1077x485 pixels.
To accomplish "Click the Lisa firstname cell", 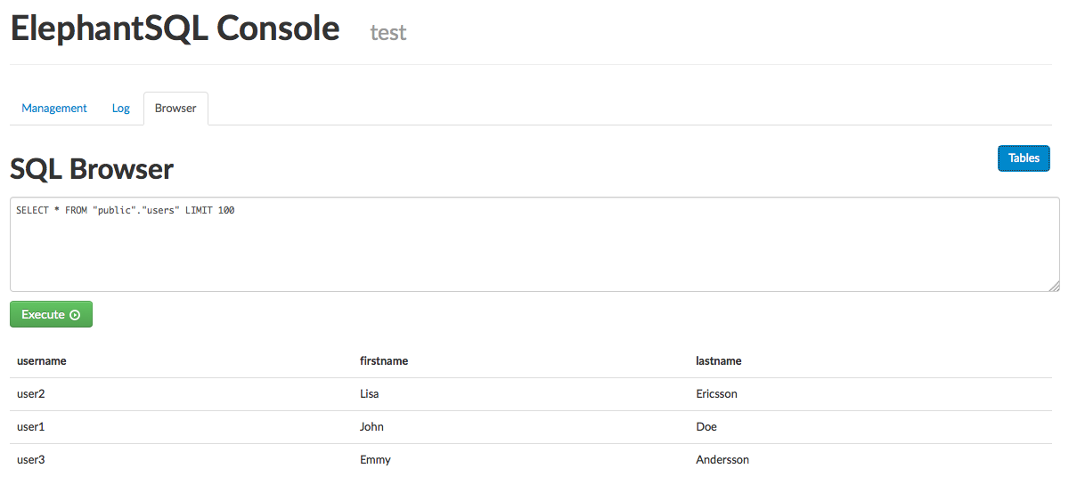I will point(370,394).
